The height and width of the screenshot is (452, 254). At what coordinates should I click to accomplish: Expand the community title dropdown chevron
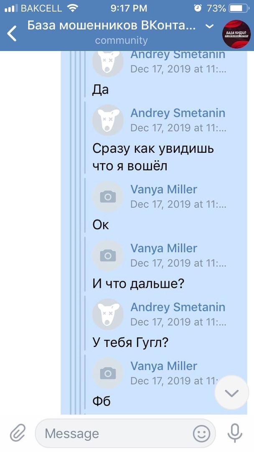210,26
